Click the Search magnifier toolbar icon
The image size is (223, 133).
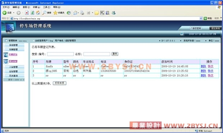[x=44, y=13]
